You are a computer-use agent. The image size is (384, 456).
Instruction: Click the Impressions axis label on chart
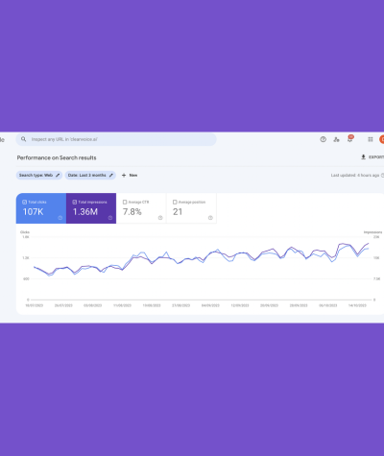coord(372,232)
